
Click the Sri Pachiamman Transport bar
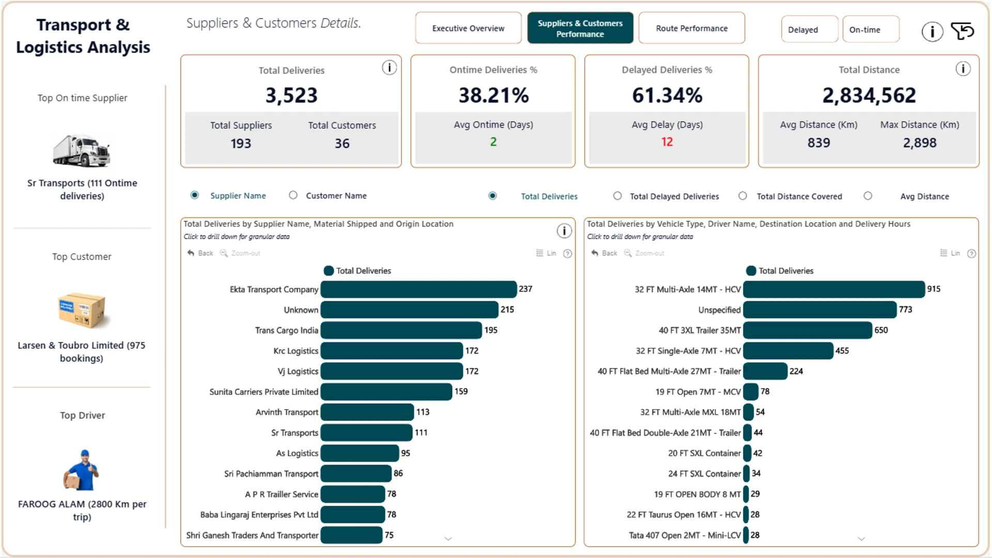[x=357, y=474]
